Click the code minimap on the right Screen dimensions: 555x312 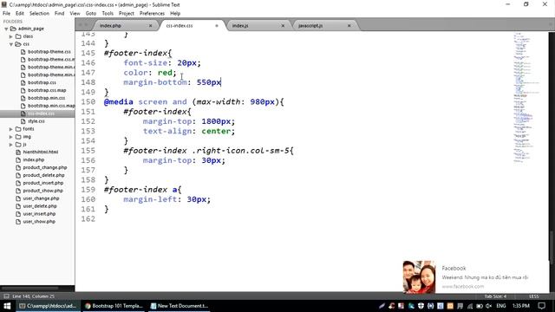526,97
